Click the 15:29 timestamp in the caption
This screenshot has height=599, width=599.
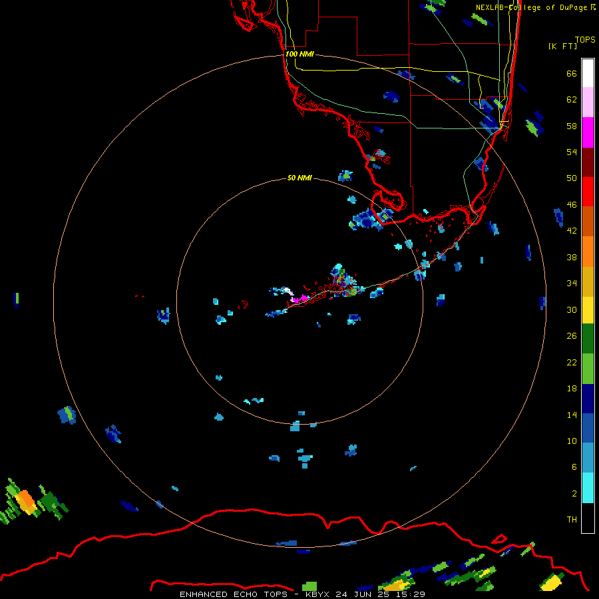(411, 594)
